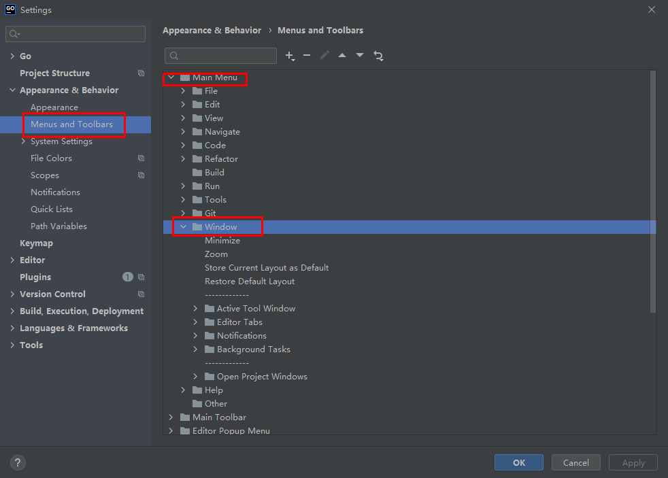The image size is (668, 478).
Task: Select the Help menu folder row
Action: 410,390
